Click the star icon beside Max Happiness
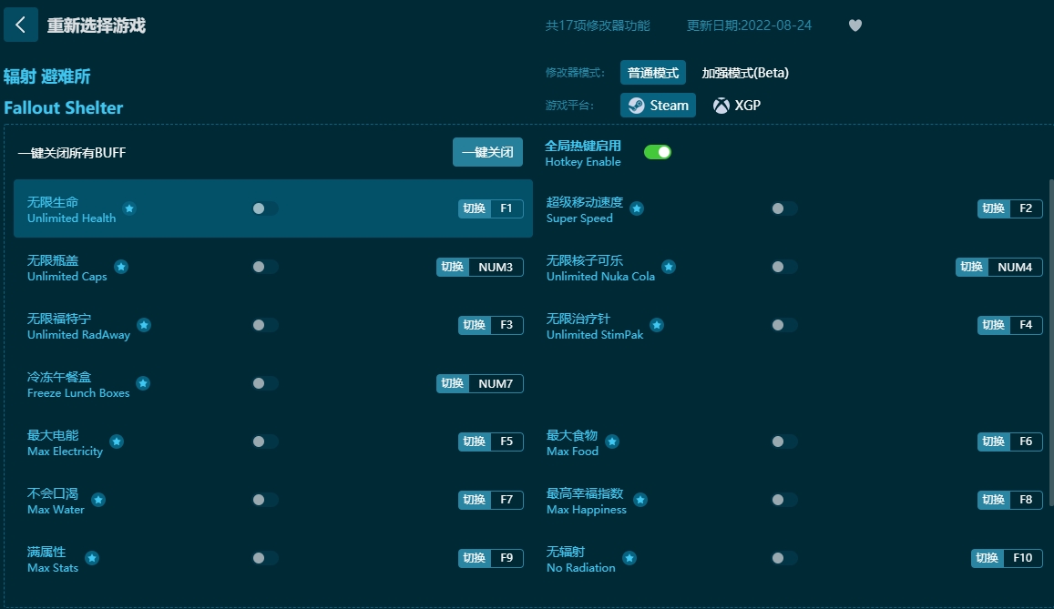This screenshot has width=1054, height=609. click(x=640, y=500)
